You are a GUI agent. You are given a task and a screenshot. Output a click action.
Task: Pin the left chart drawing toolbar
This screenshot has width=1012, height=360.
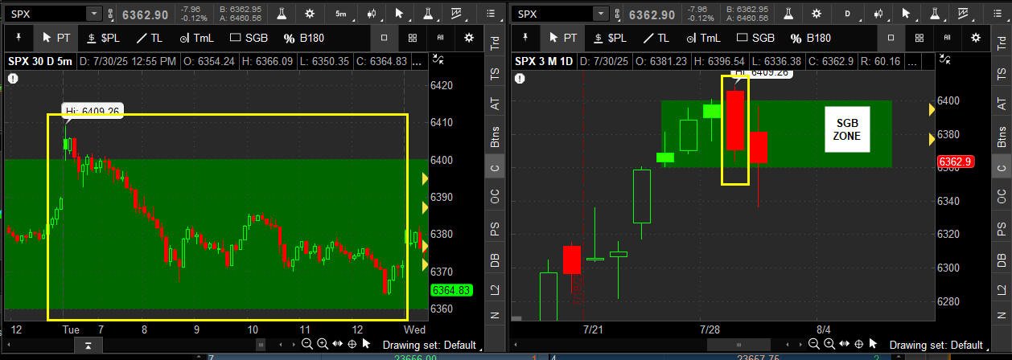tap(19, 38)
